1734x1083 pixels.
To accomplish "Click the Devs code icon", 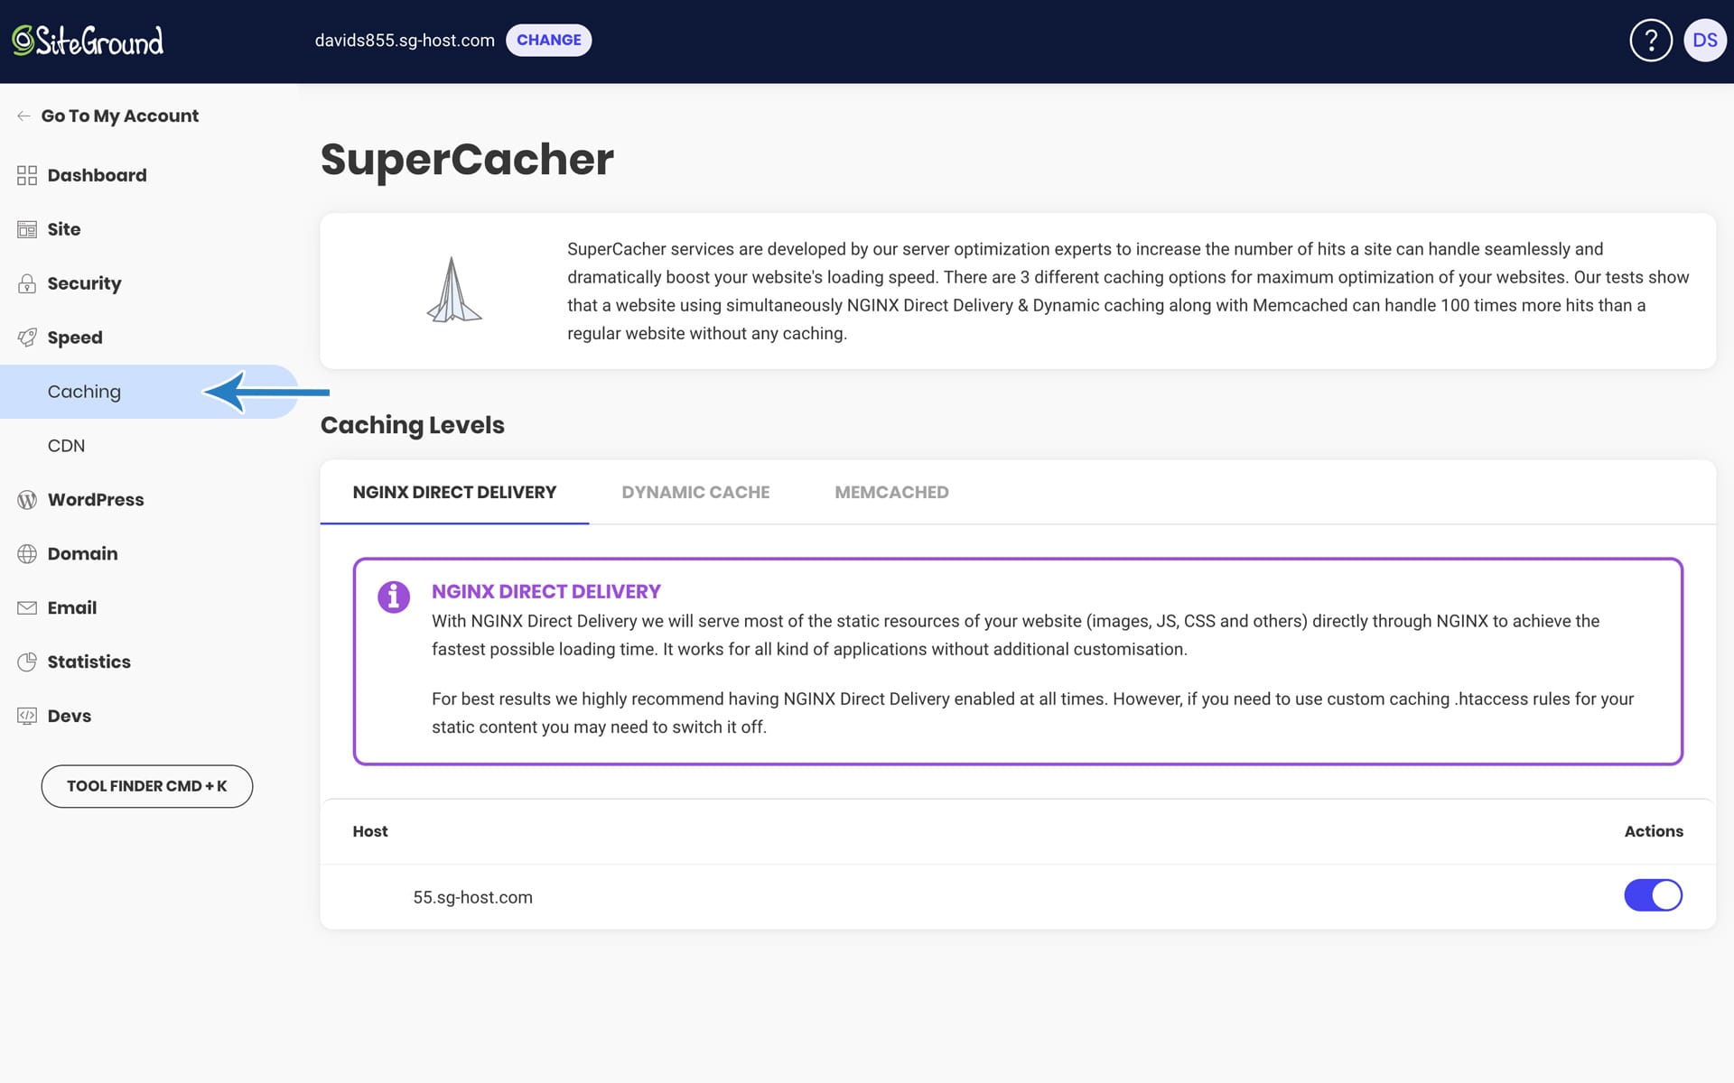I will [x=27, y=717].
